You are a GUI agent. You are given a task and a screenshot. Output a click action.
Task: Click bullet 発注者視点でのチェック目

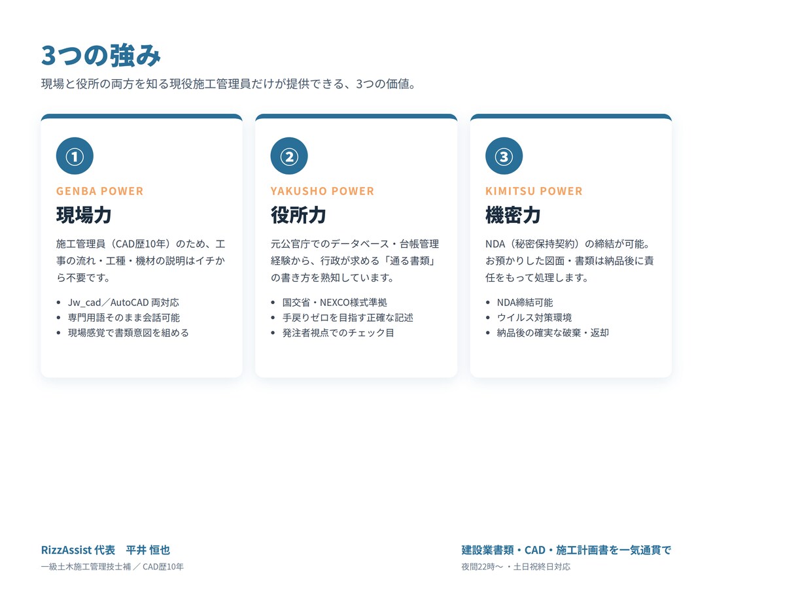tap(338, 332)
